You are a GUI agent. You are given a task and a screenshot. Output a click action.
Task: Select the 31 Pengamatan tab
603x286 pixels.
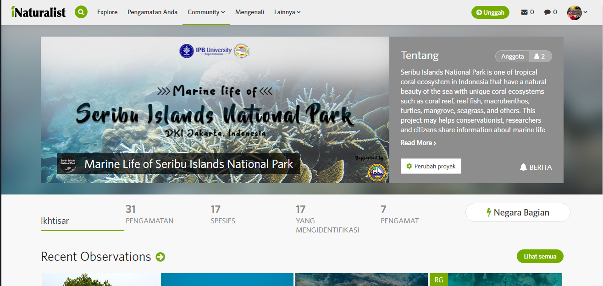(149, 215)
